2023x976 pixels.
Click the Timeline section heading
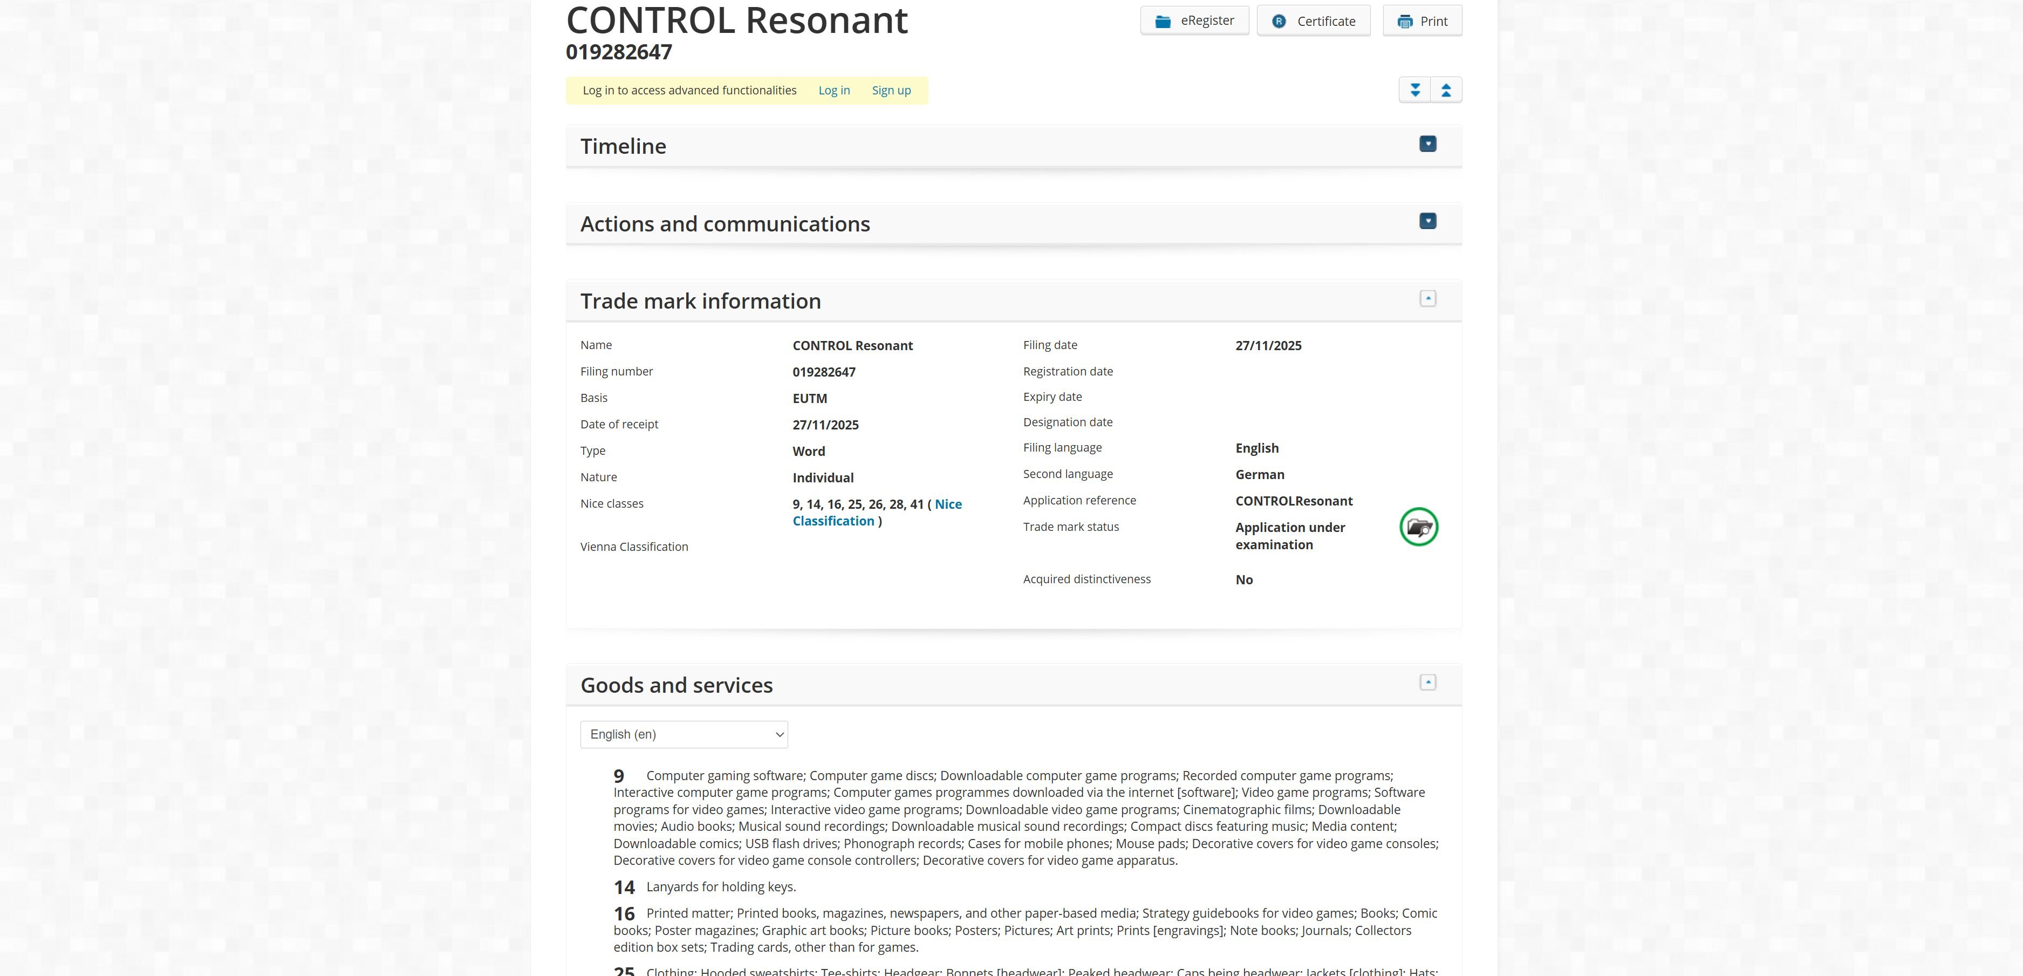pos(623,146)
